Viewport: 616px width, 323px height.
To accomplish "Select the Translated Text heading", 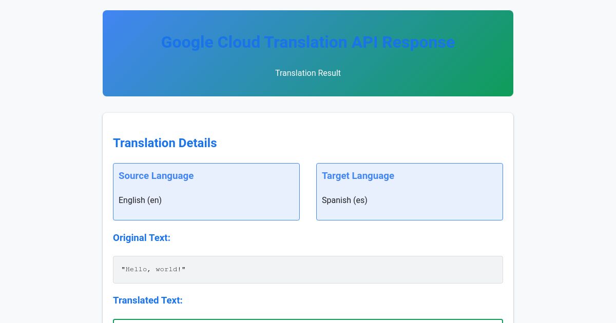I will coord(148,300).
